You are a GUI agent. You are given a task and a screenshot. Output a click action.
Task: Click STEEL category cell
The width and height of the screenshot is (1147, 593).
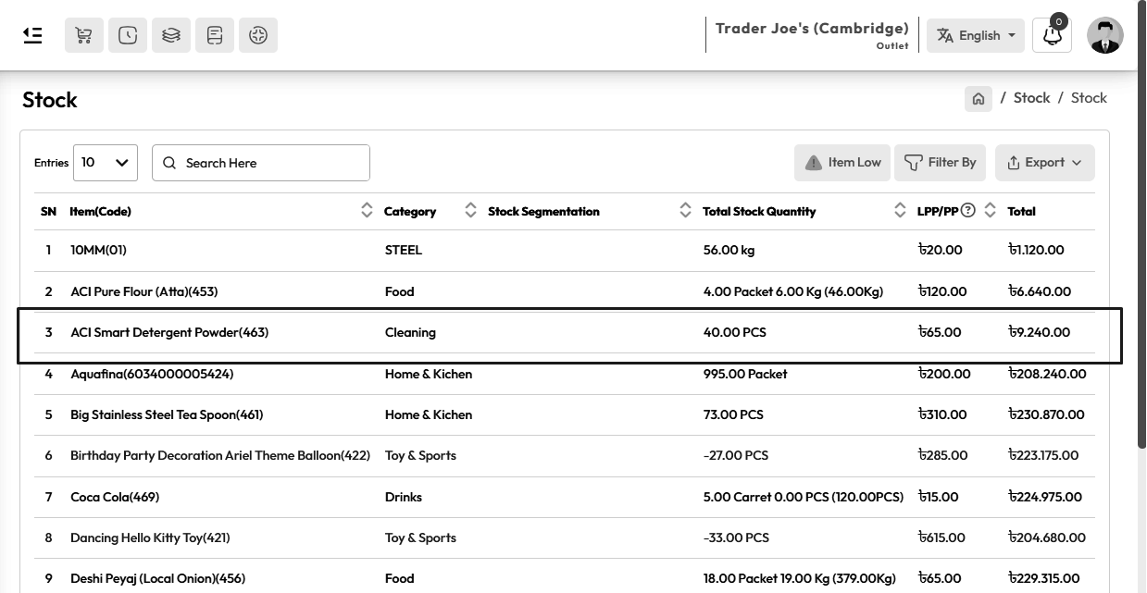(404, 250)
